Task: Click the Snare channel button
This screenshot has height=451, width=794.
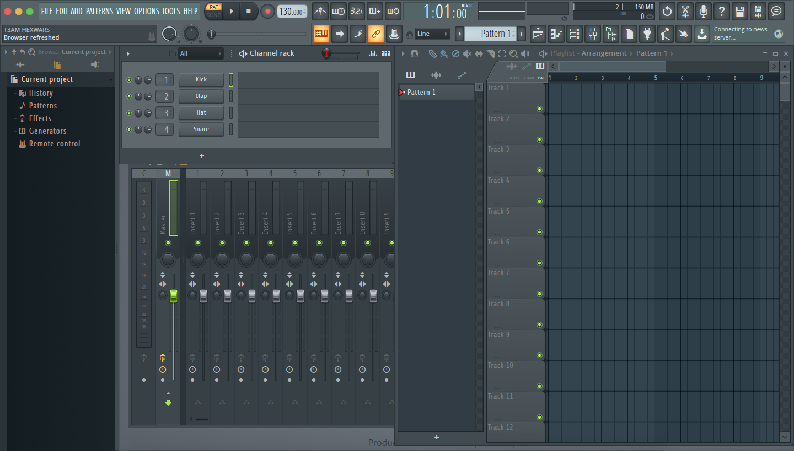Action: coord(201,129)
